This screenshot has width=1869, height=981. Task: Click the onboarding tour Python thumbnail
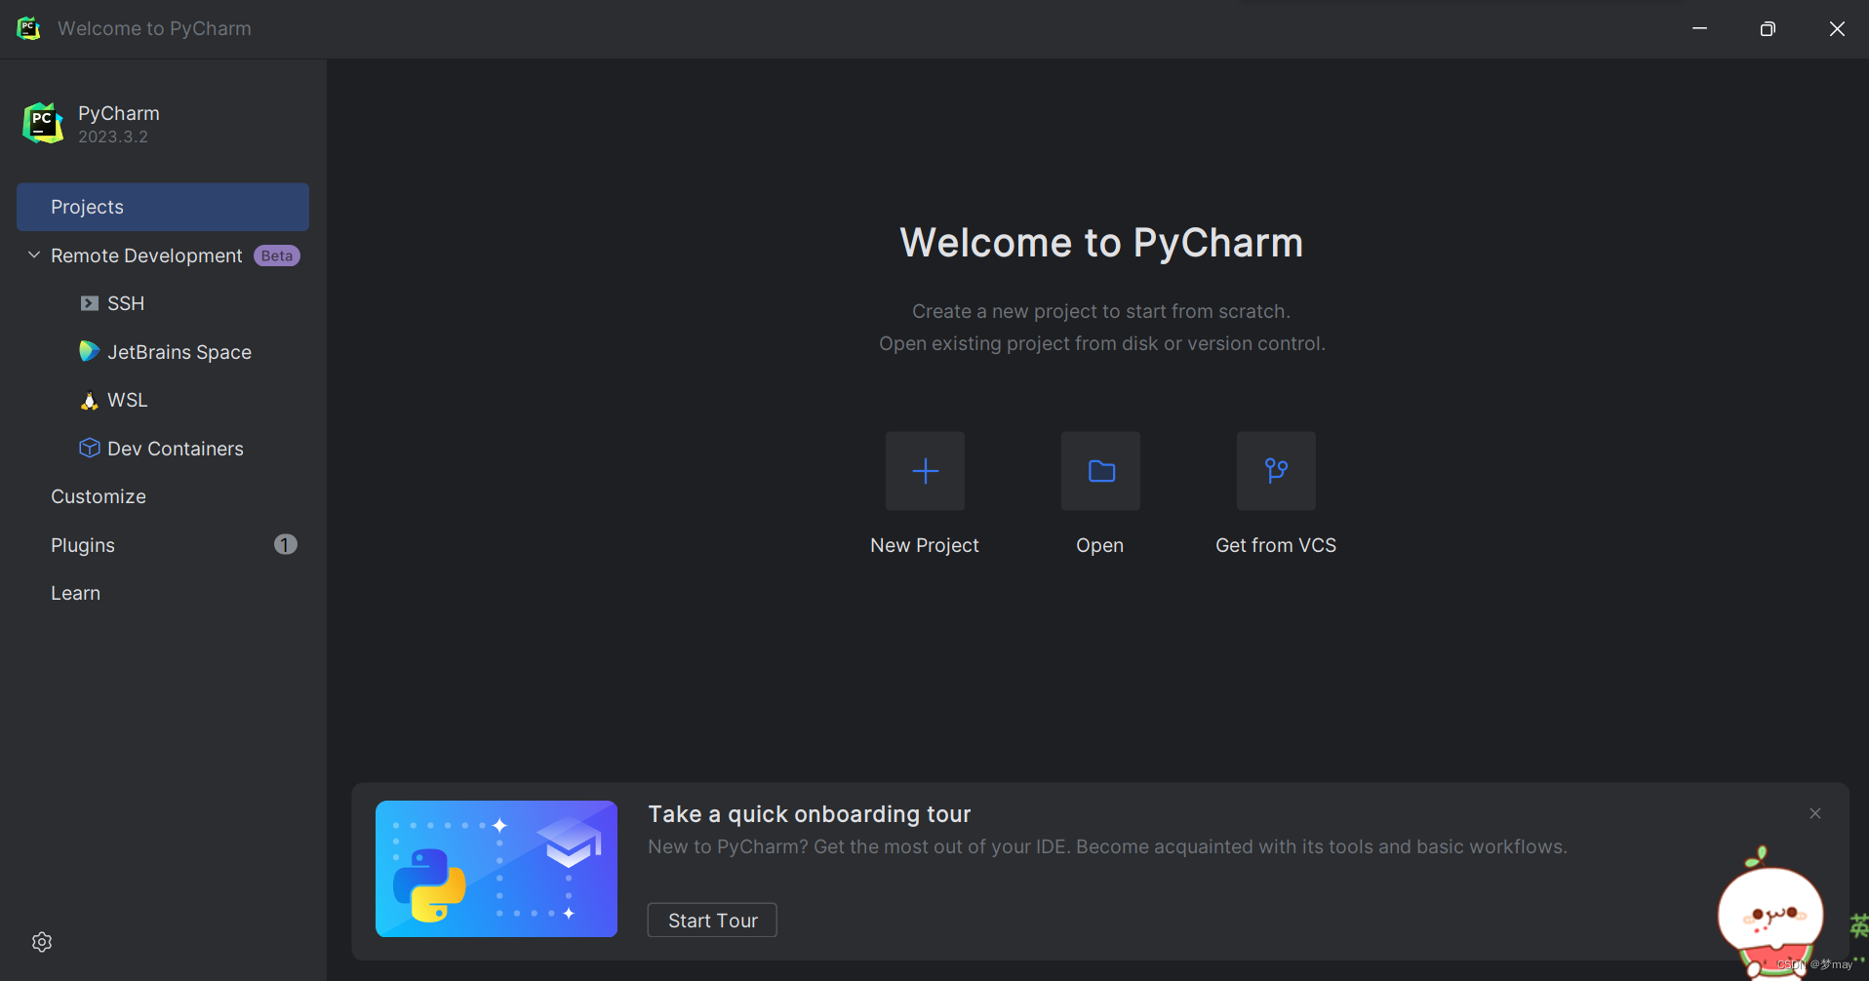496,869
